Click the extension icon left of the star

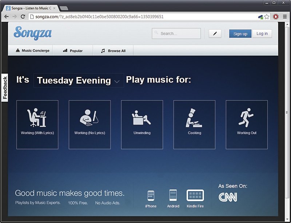(260, 17)
